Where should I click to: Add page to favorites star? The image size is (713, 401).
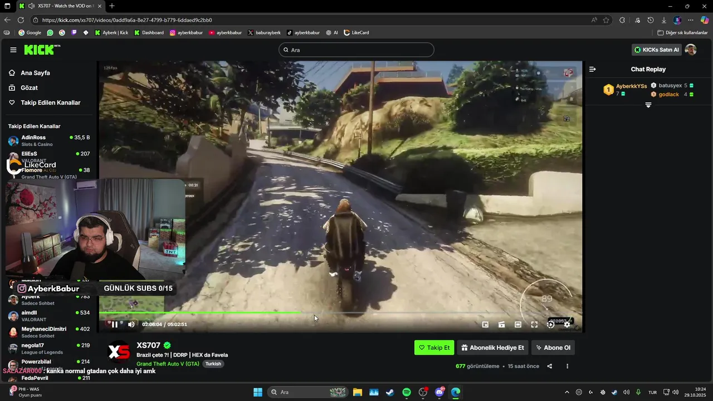coord(606,20)
